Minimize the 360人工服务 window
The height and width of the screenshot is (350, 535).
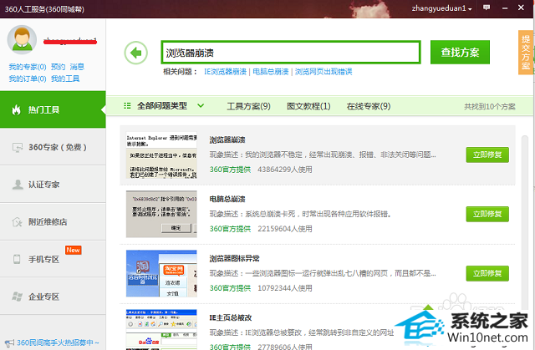(x=505, y=8)
